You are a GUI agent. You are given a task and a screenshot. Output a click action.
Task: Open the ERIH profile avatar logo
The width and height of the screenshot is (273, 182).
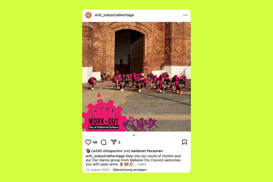[88, 15]
